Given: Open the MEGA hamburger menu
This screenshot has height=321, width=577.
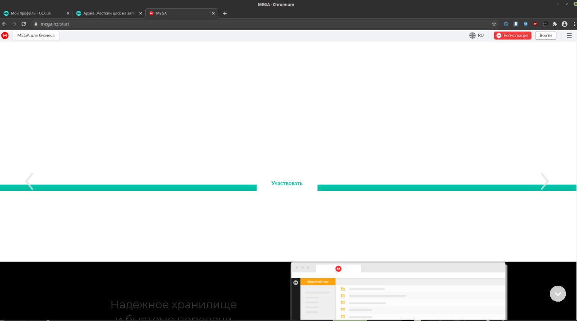Looking at the screenshot, I should click(569, 35).
